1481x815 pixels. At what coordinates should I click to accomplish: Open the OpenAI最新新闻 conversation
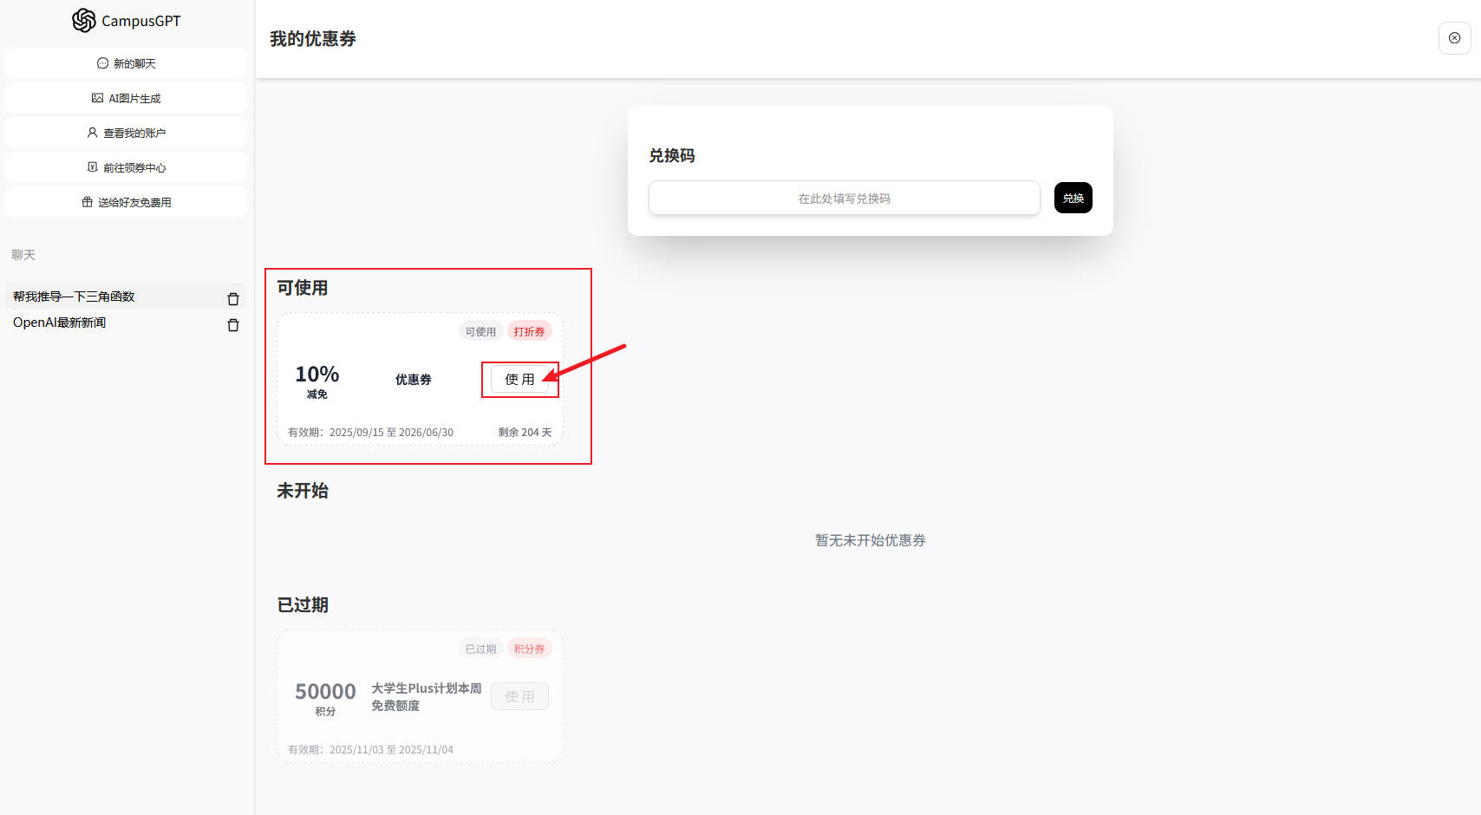(59, 323)
